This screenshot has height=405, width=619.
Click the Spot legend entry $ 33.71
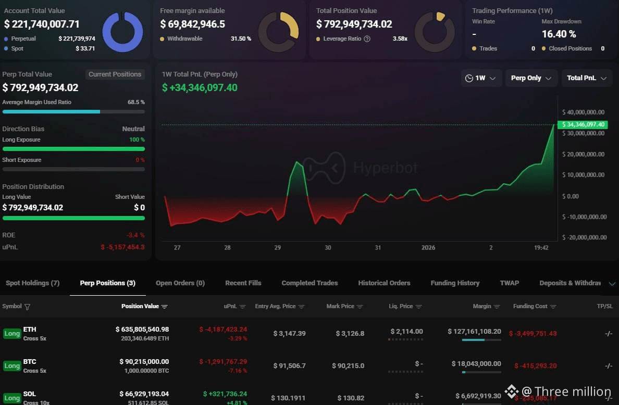[x=49, y=48]
